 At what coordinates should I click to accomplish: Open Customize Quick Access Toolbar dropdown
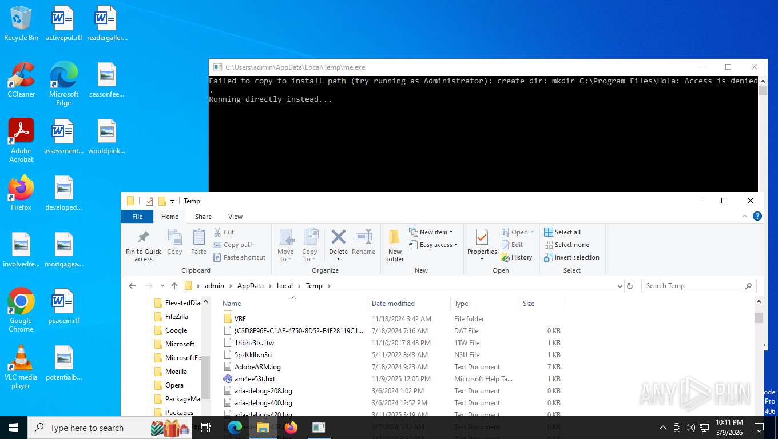click(172, 202)
